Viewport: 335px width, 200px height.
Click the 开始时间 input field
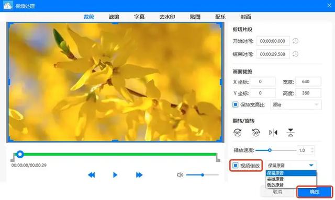(273, 41)
